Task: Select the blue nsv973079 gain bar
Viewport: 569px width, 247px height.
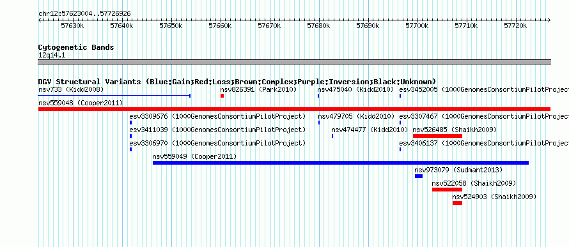Action: 419,176
